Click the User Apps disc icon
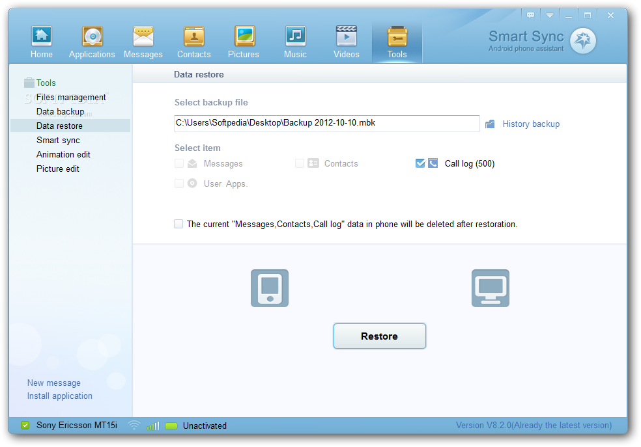 [x=192, y=183]
